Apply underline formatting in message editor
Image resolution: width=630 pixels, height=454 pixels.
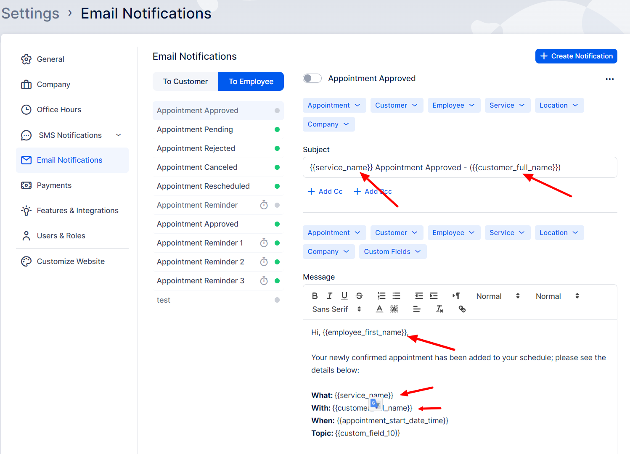pyautogui.click(x=344, y=296)
